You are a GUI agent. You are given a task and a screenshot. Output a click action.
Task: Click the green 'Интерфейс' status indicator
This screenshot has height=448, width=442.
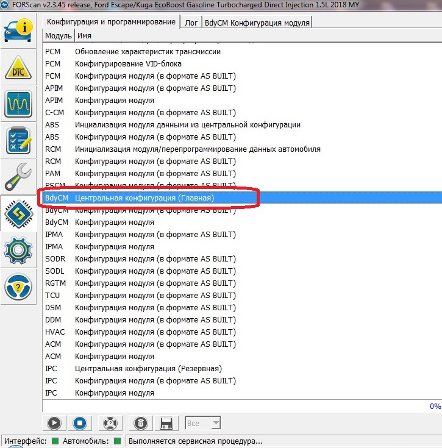click(55, 441)
